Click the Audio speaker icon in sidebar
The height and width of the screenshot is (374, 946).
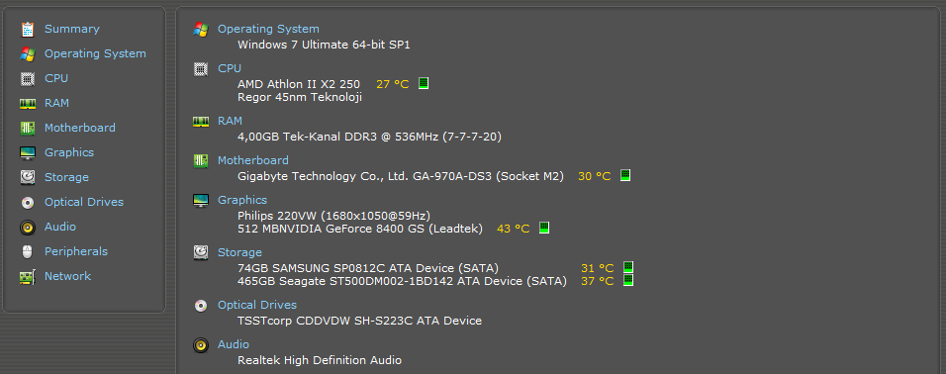pos(27,227)
